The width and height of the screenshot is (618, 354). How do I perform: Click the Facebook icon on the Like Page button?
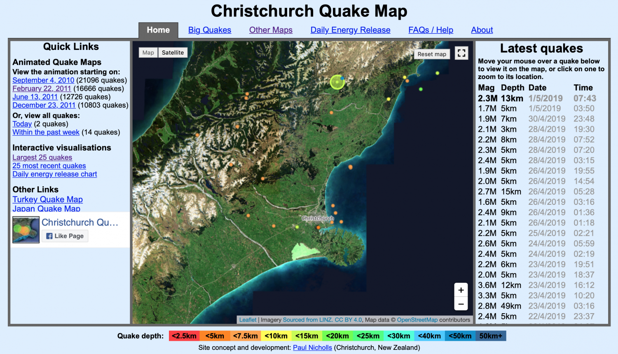(49, 236)
